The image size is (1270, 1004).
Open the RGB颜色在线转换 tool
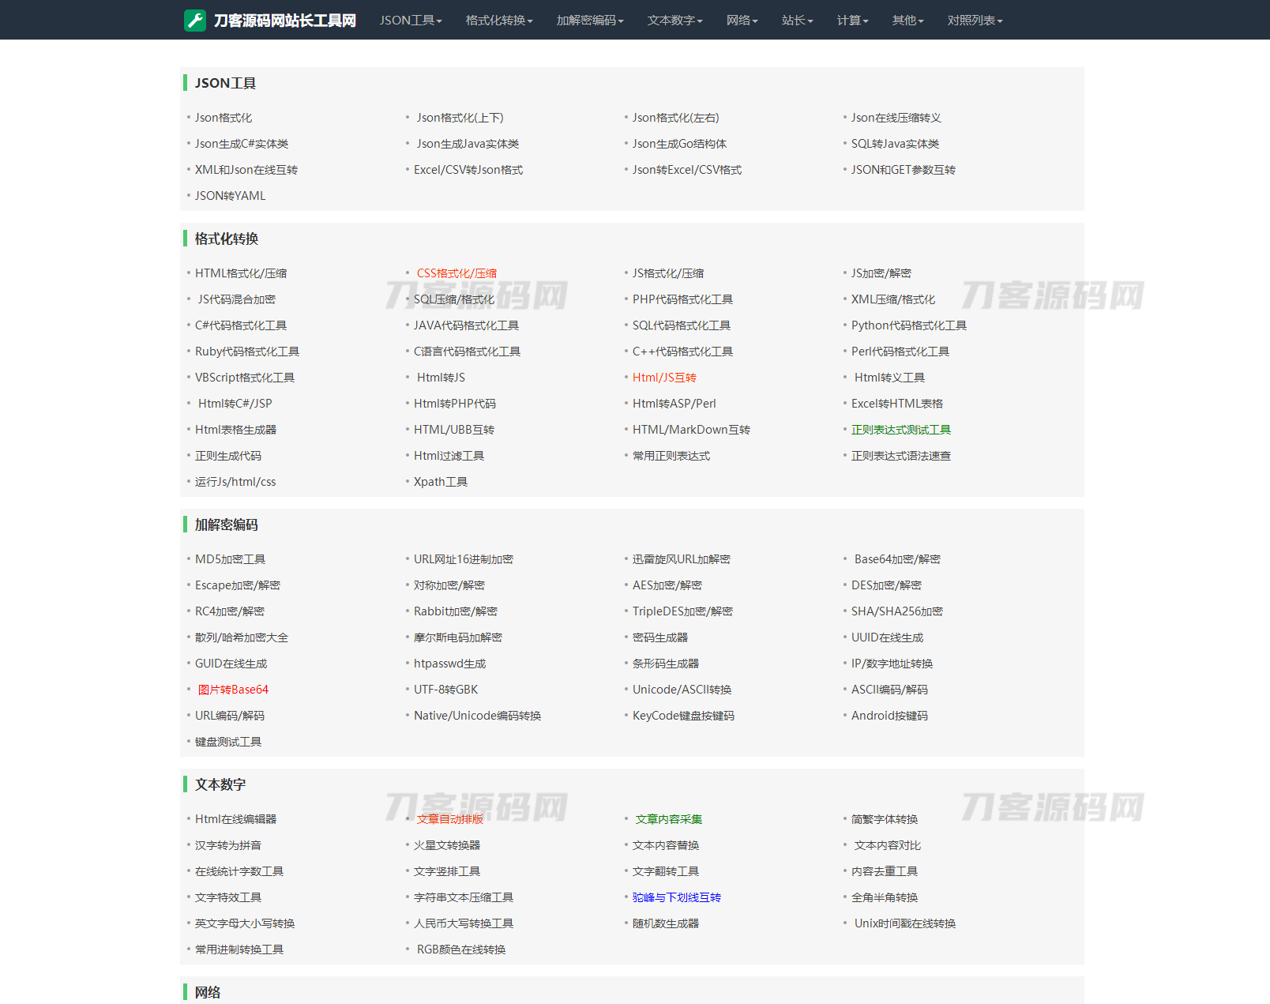pyautogui.click(x=461, y=949)
